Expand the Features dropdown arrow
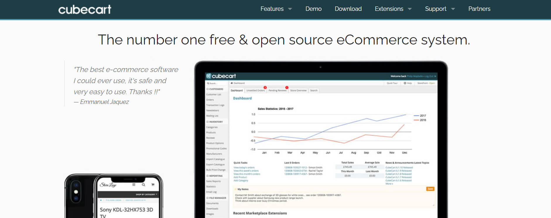Screen dimensions: 551x218 pos(290,9)
